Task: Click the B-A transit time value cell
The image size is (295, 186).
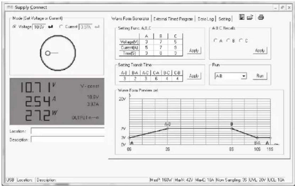Action: click(x=135, y=79)
